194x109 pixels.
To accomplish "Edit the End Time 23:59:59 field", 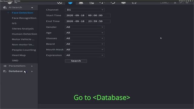I will click(x=98, y=21).
